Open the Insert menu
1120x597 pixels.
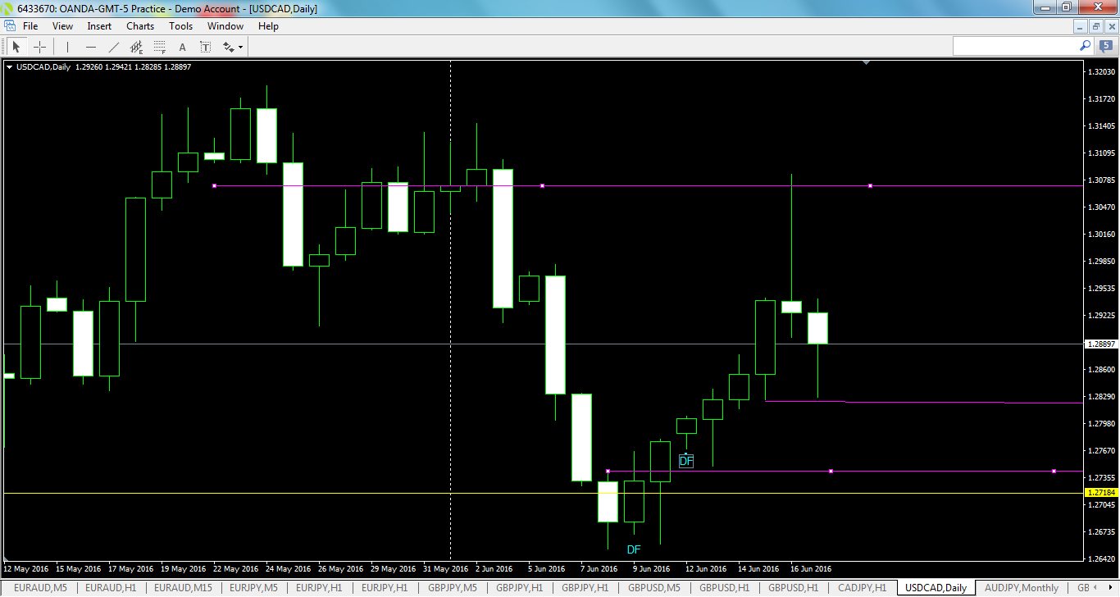[98, 25]
